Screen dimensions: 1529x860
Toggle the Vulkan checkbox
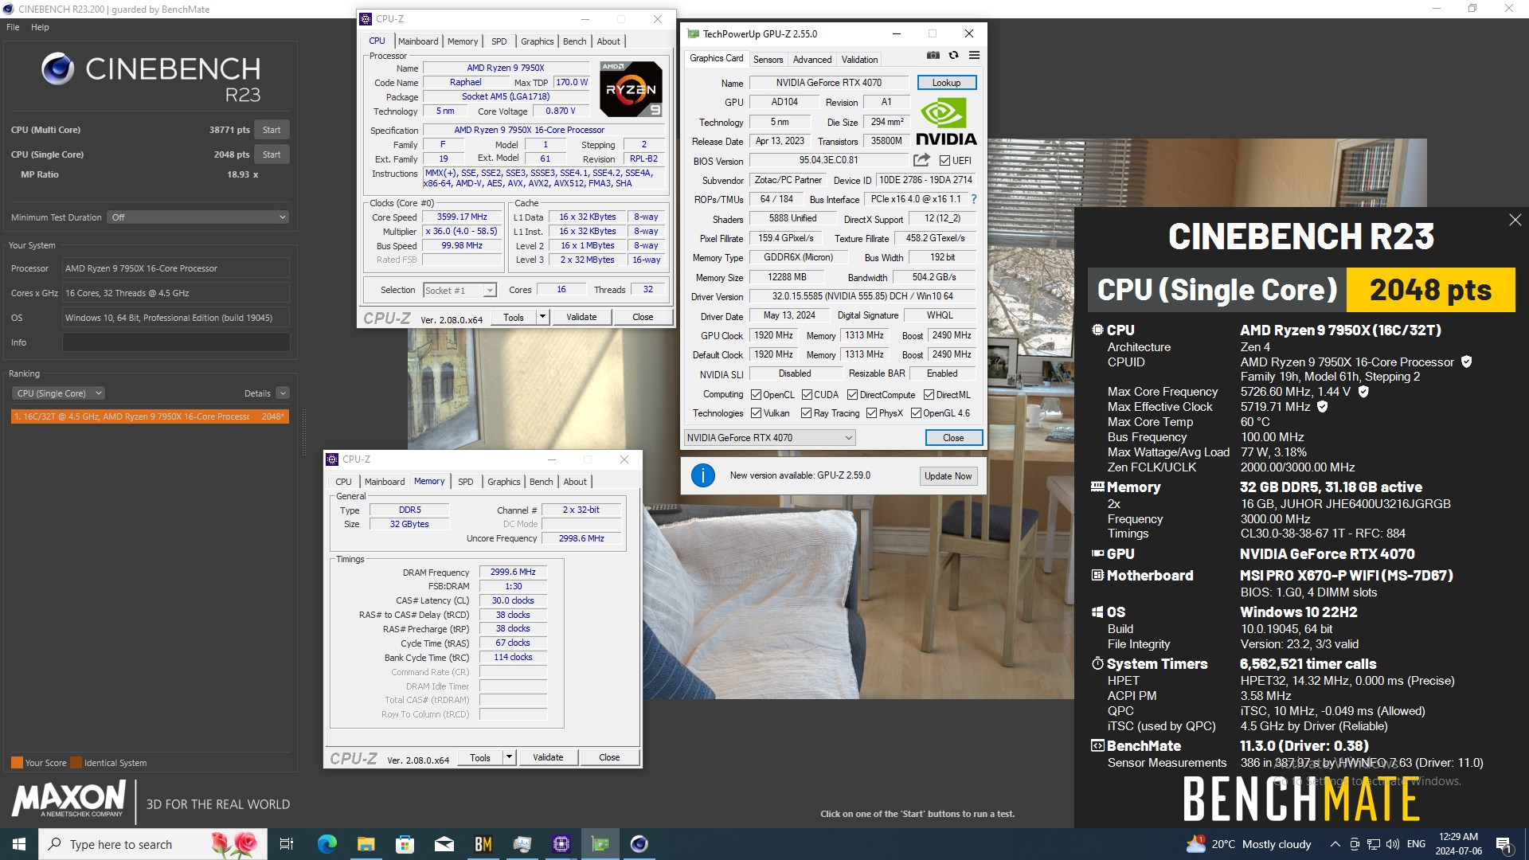click(757, 413)
